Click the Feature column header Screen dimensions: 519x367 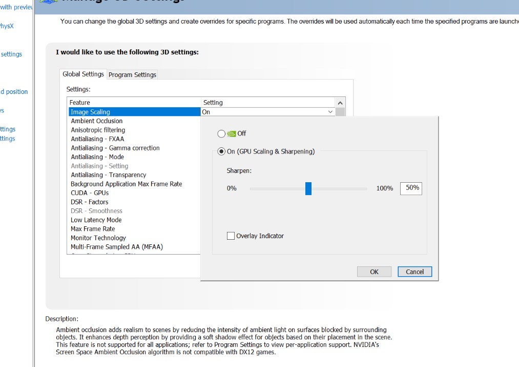coord(134,103)
